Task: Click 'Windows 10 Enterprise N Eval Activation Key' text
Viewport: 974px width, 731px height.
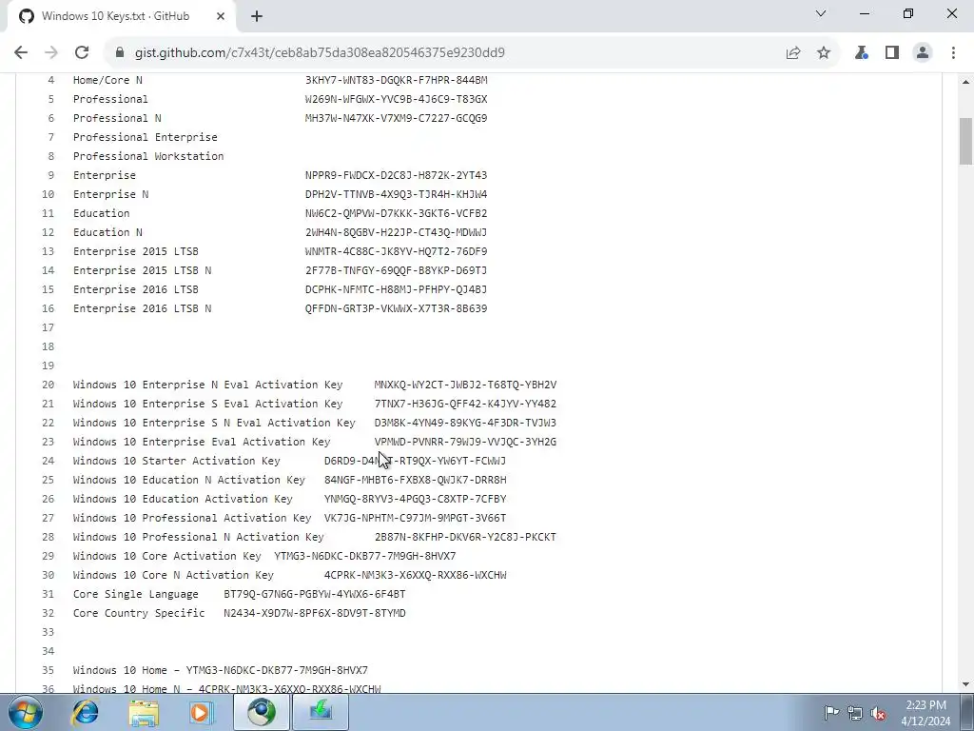Action: [x=208, y=385]
